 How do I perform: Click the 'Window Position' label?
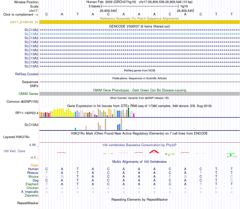point(26,2)
